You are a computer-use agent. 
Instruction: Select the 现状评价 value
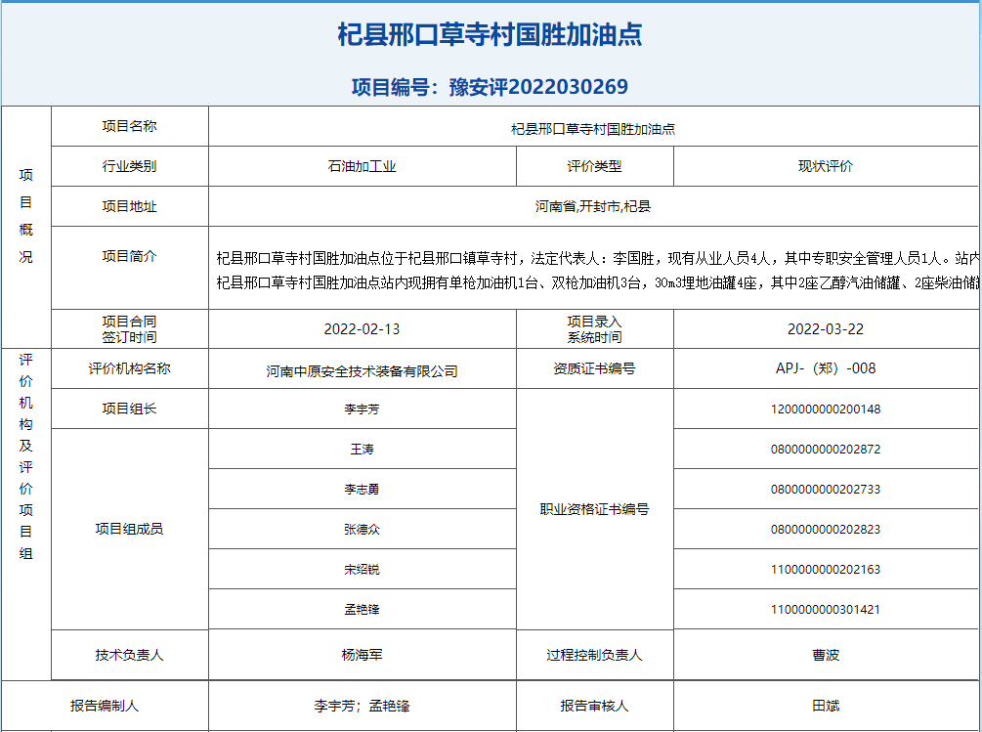click(826, 166)
